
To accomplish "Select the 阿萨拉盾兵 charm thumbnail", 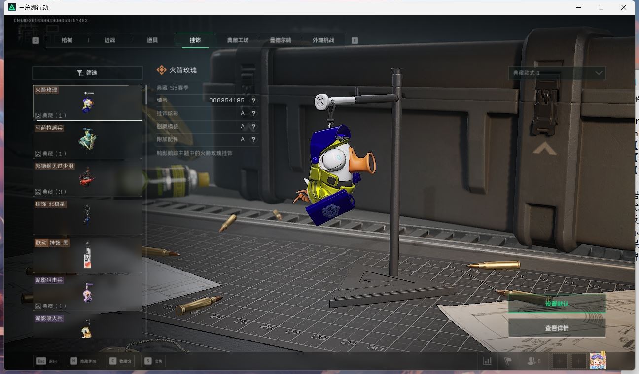I will point(87,140).
